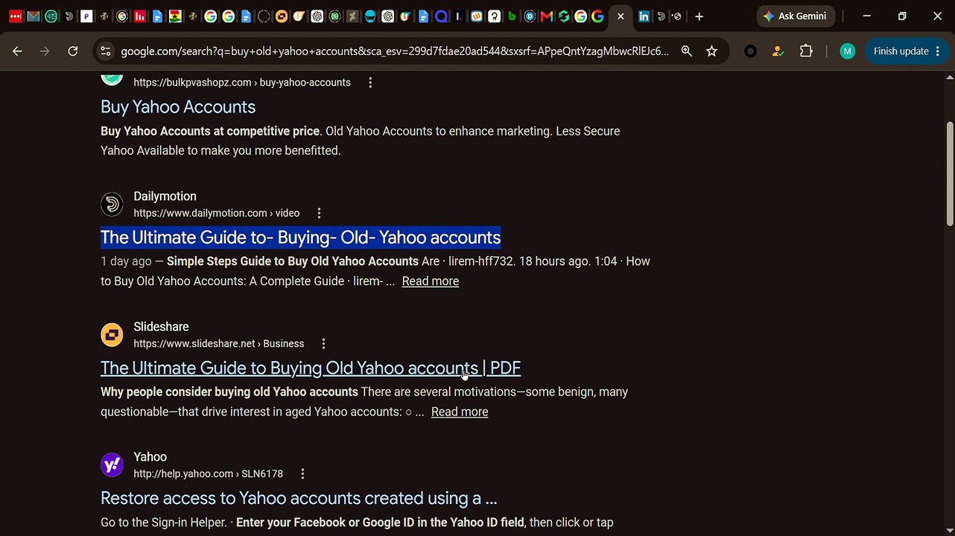Open a new tab with plus button
This screenshot has height=536, width=955.
pos(699,16)
